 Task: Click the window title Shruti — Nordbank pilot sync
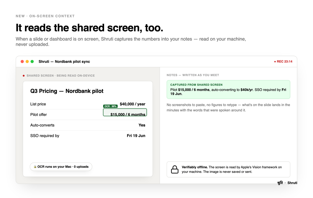point(64,62)
